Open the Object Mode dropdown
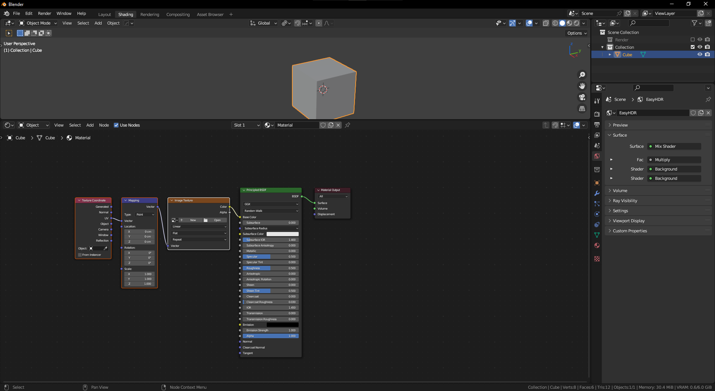715x391 pixels. pyautogui.click(x=38, y=23)
